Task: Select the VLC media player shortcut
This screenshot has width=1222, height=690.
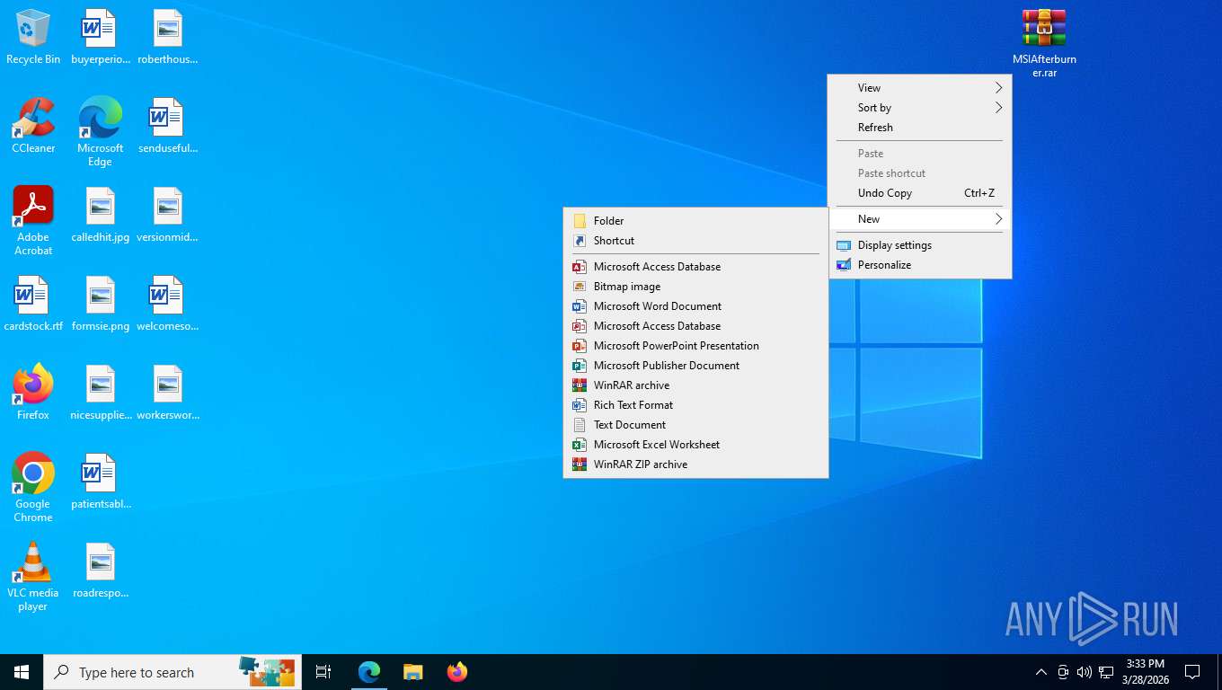Action: (x=33, y=577)
